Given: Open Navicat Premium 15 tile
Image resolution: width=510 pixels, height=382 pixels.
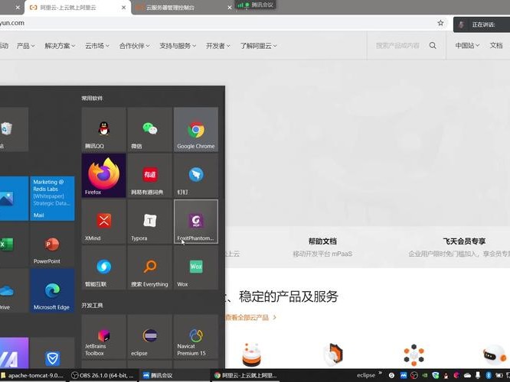Looking at the screenshot, I should pyautogui.click(x=196, y=337).
